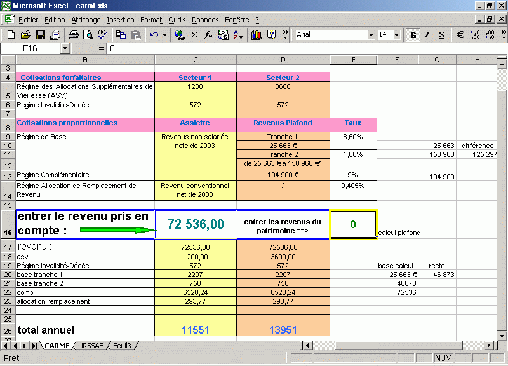508x366 pixels.
Task: Toggle underline formatting (S button)
Action: click(443, 35)
